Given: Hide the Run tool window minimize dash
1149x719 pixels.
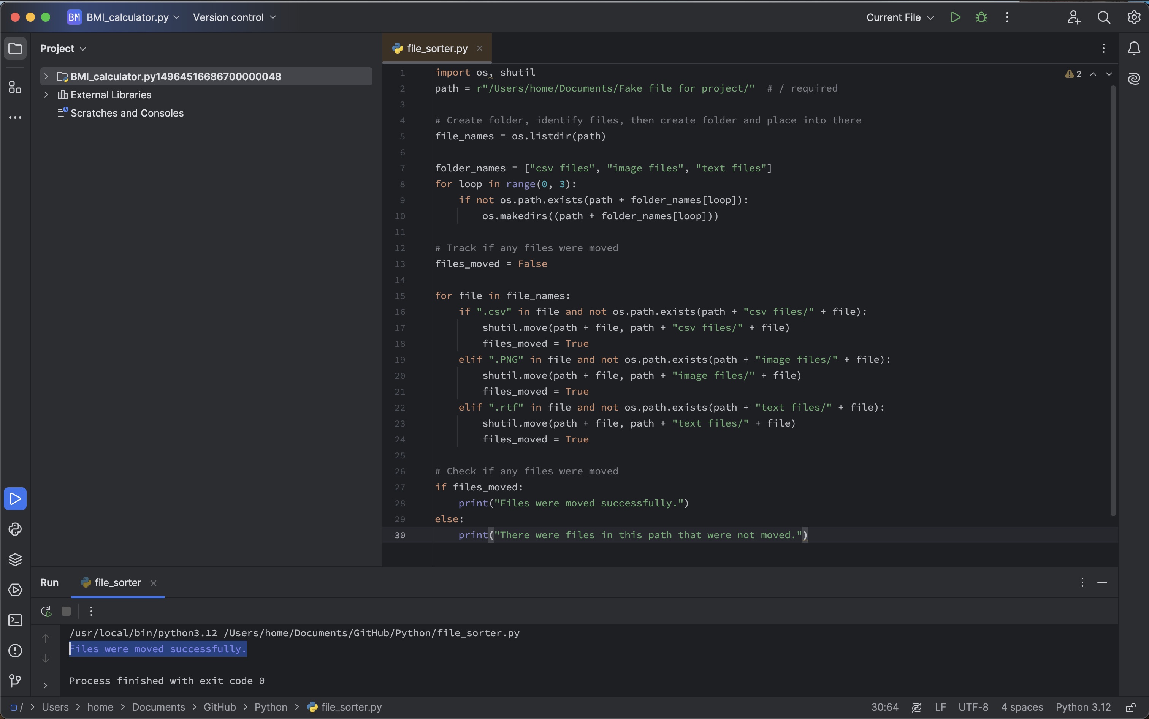Looking at the screenshot, I should [x=1102, y=583].
